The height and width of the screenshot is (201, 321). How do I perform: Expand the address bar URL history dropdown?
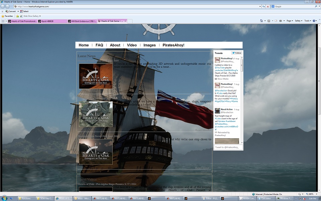260,6
